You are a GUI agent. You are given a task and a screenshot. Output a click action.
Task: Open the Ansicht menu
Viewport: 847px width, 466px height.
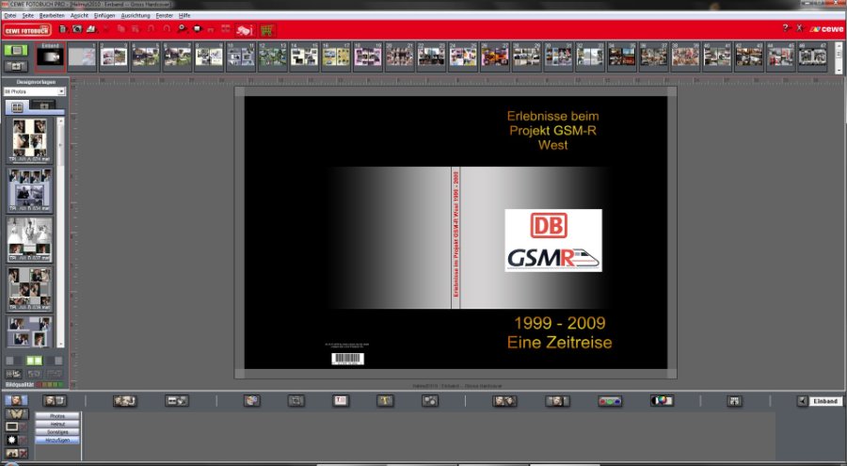[79, 16]
